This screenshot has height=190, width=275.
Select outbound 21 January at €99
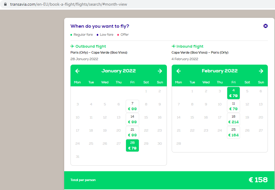click(132, 132)
